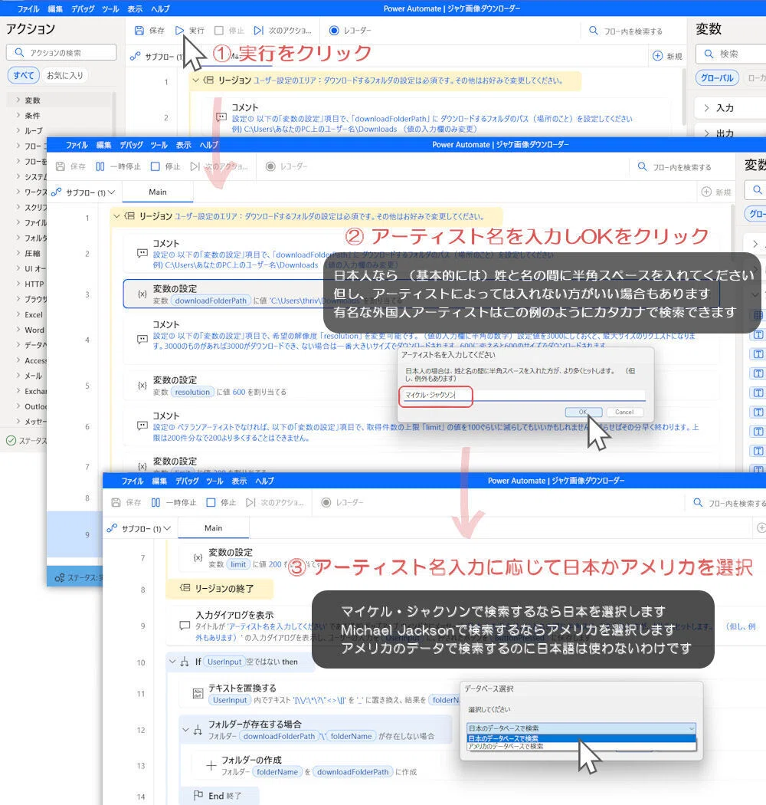
Task: Collapse the フォルダーが存在する場合 block
Action: (x=185, y=730)
